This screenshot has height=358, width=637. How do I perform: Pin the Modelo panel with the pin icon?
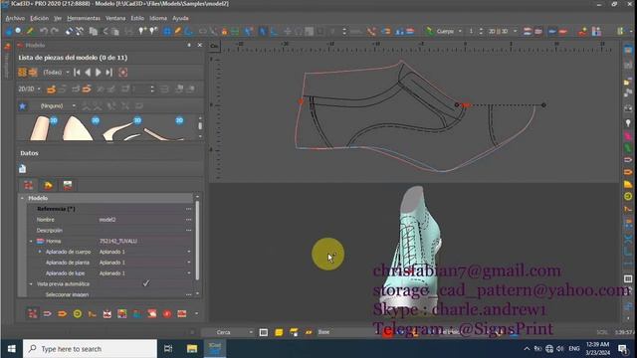point(189,45)
